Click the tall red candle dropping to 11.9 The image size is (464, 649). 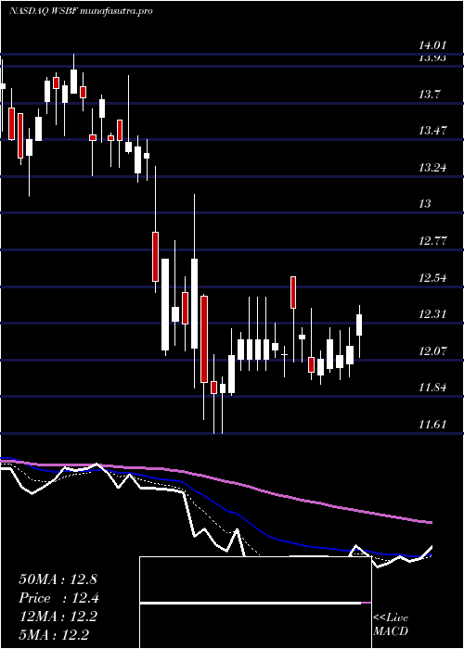tap(204, 339)
